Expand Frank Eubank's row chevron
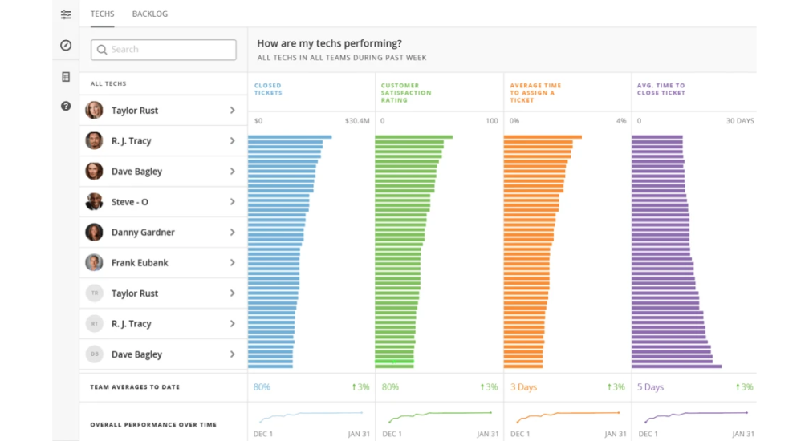The width and height of the screenshot is (809, 441). point(232,263)
